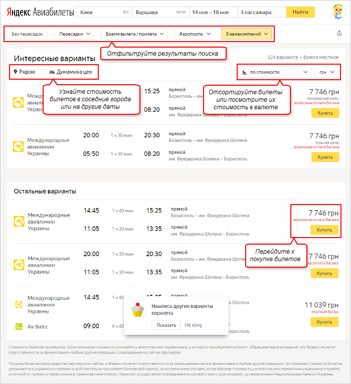351x384 pixels.
Task: Click the Время местное label
Action: [321, 57]
